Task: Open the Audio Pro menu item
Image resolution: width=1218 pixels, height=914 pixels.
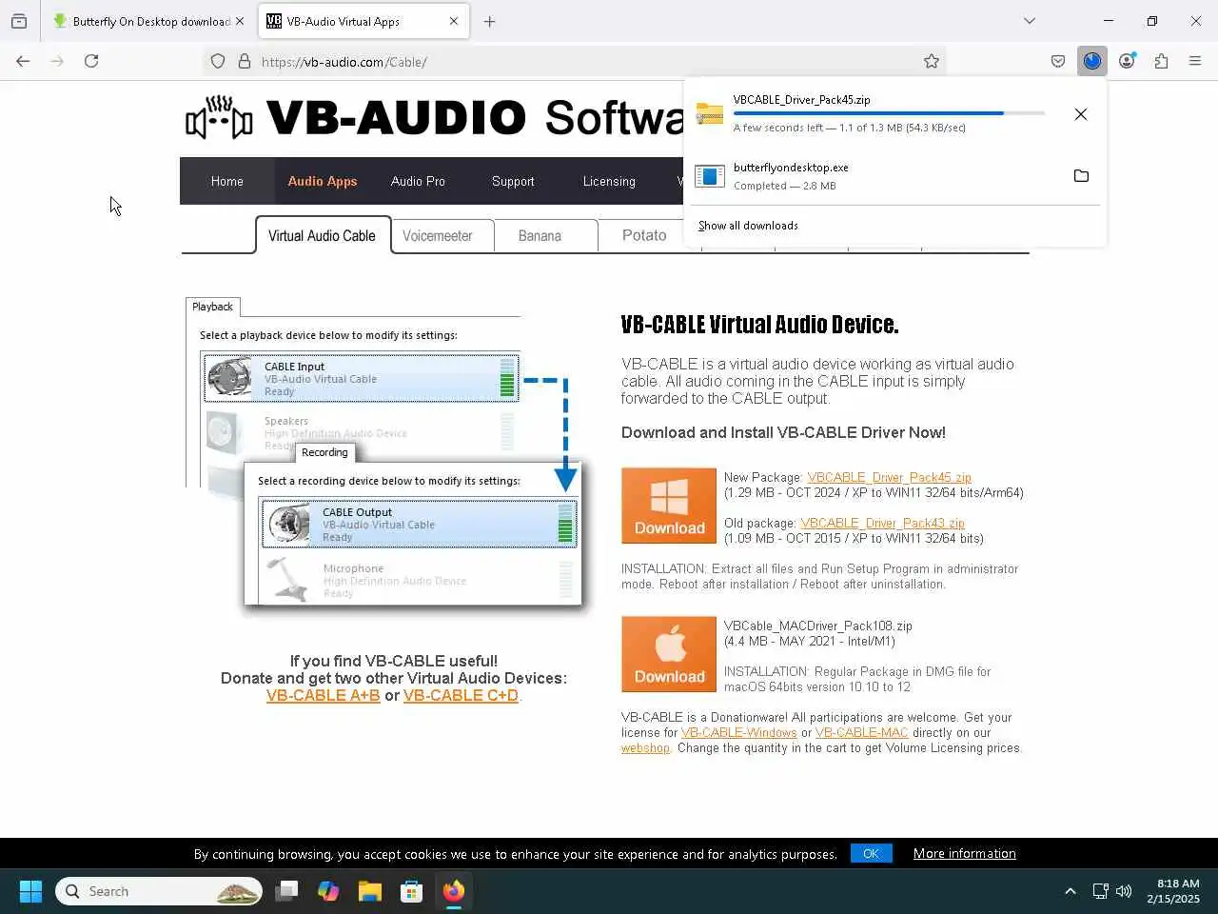Action: (x=418, y=181)
